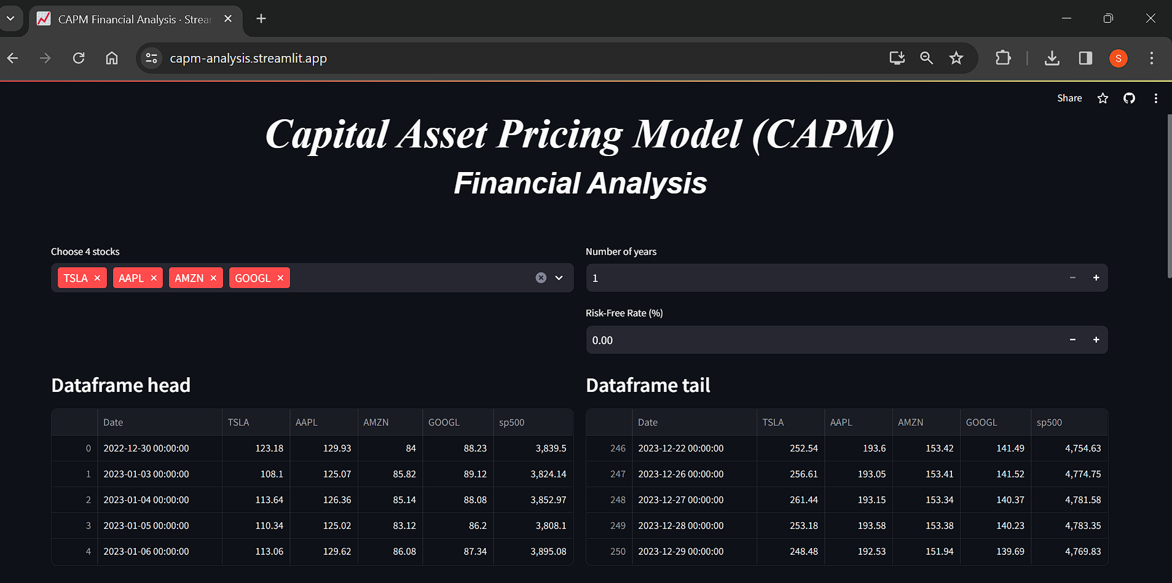This screenshot has height=583, width=1172.
Task: Install the app via address bar icon
Action: 897,58
